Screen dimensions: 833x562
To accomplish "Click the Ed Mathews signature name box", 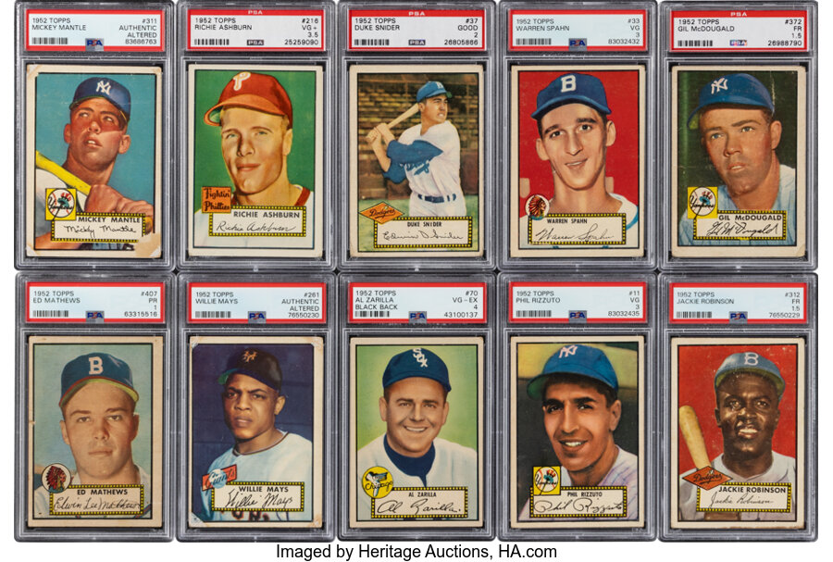I will click(x=97, y=500).
